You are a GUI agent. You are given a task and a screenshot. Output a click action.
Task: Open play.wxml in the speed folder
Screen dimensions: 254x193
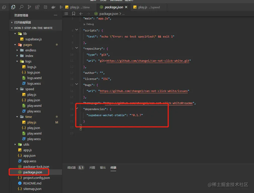click(34, 106)
